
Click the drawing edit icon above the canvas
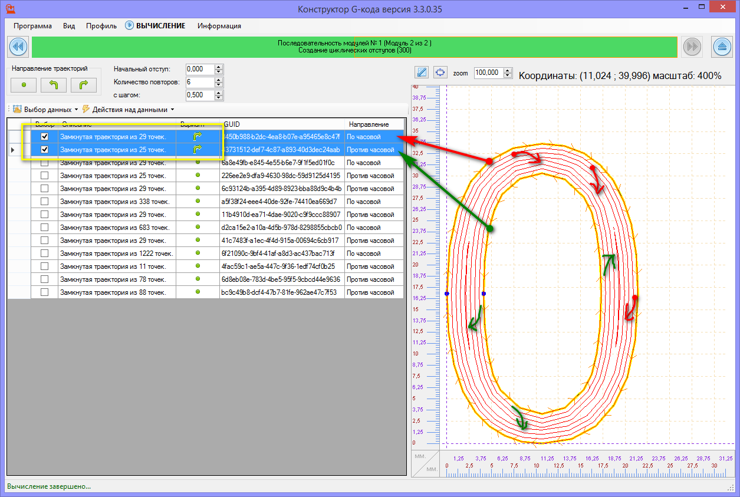coord(422,73)
